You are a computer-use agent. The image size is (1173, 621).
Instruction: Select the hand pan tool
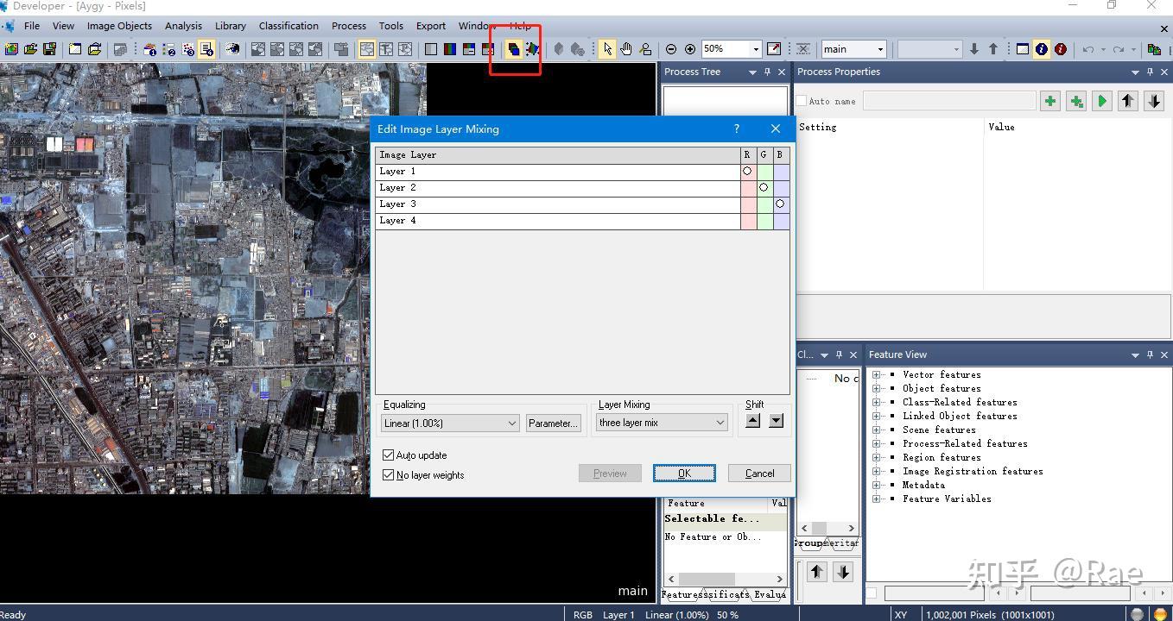(626, 49)
